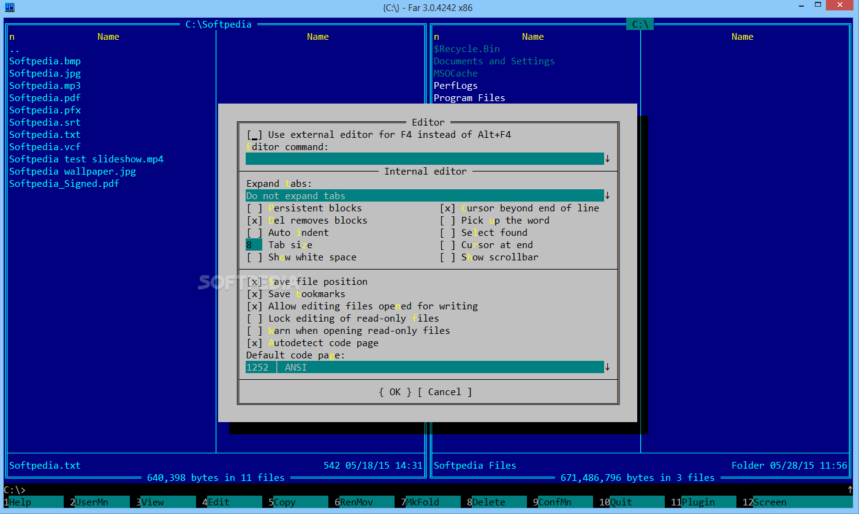Select PerfLogs folder

456,86
